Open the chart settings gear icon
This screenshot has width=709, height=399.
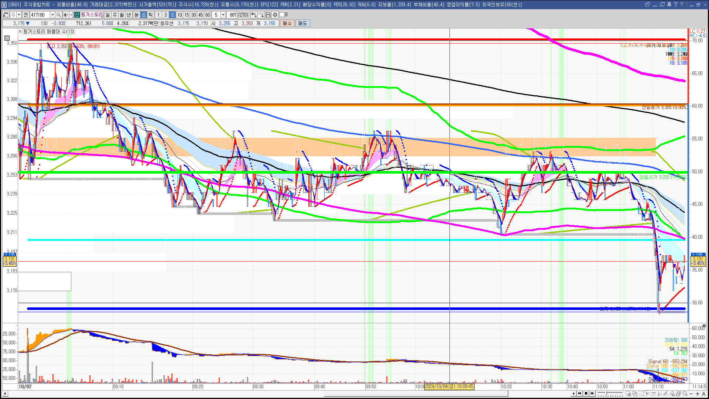click(275, 15)
